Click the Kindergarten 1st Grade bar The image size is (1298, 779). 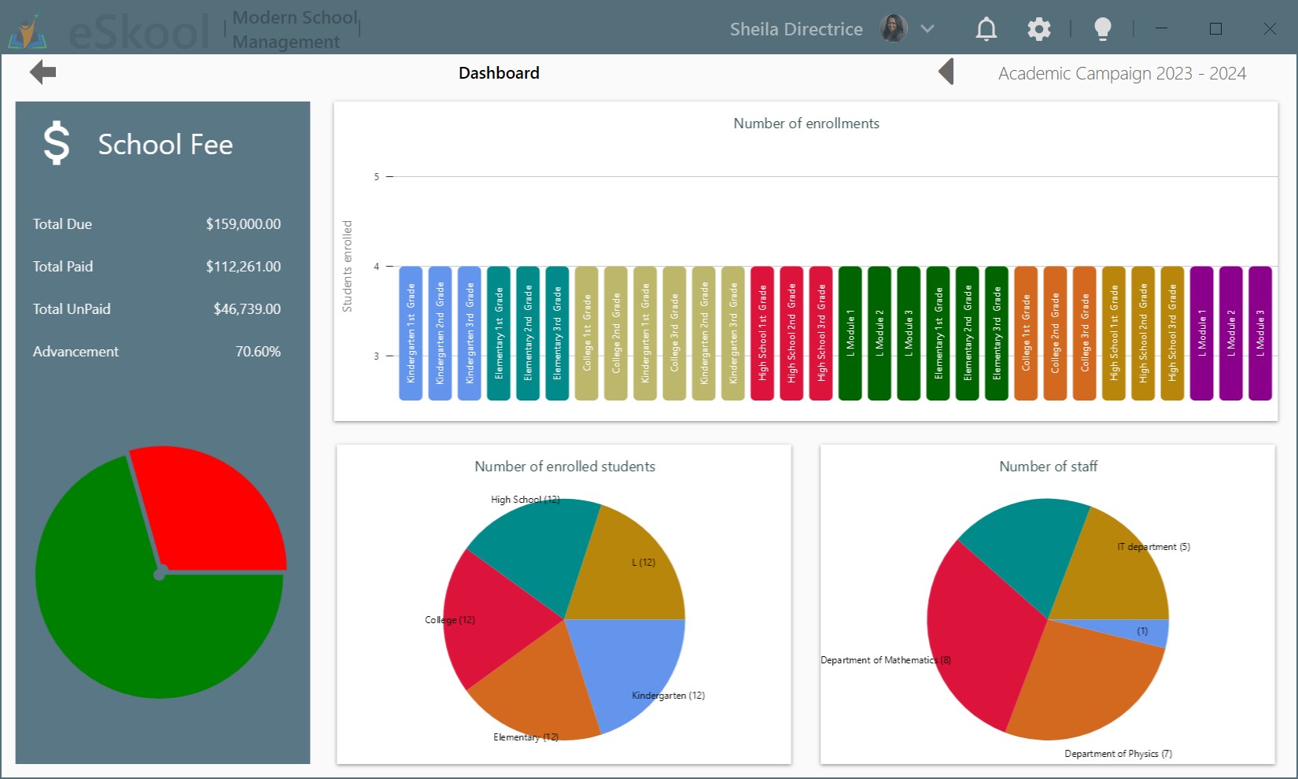point(411,333)
